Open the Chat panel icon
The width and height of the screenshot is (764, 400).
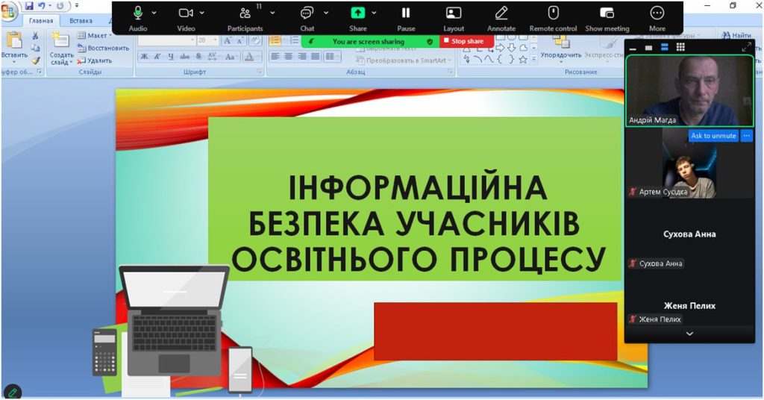tap(307, 13)
